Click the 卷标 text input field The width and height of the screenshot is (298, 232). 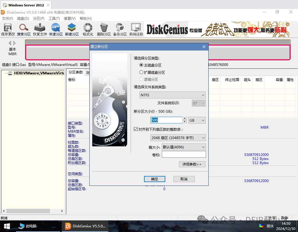[x=184, y=154]
